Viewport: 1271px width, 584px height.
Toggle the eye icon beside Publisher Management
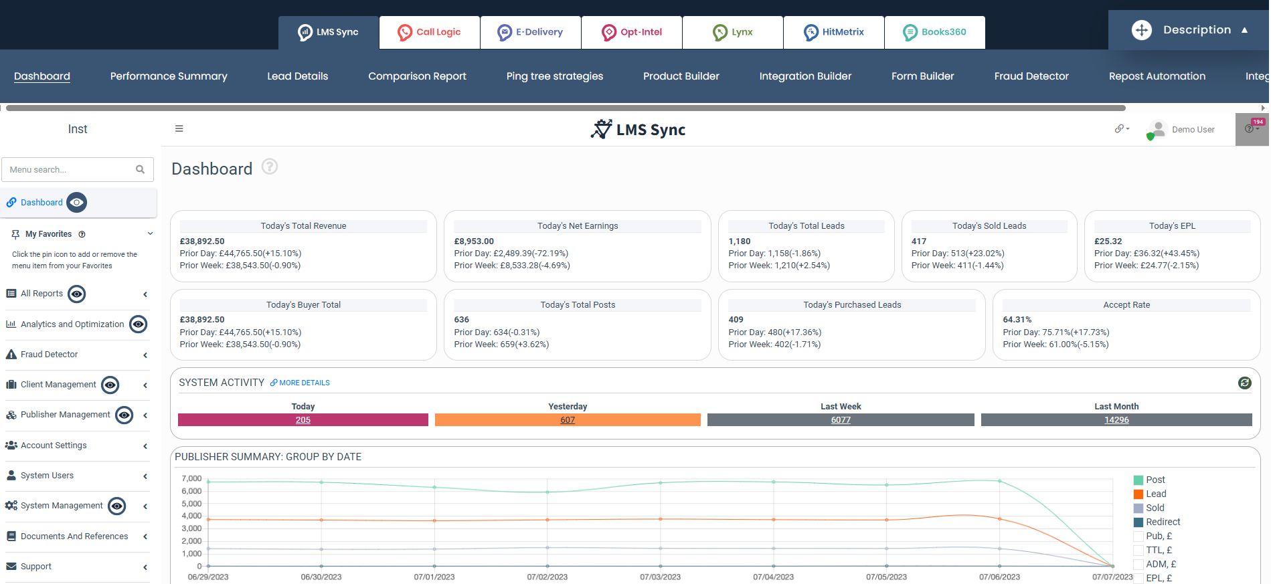(x=124, y=415)
